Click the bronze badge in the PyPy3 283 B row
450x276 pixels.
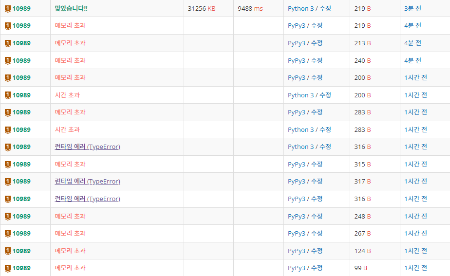(x=8, y=112)
